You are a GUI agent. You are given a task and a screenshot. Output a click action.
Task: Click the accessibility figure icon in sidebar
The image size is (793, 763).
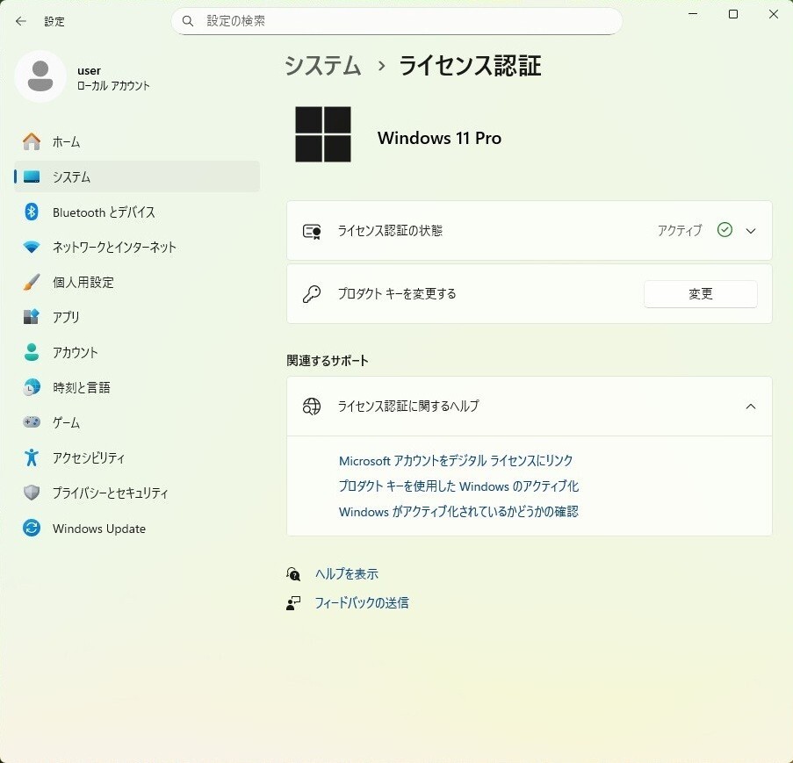(x=32, y=457)
